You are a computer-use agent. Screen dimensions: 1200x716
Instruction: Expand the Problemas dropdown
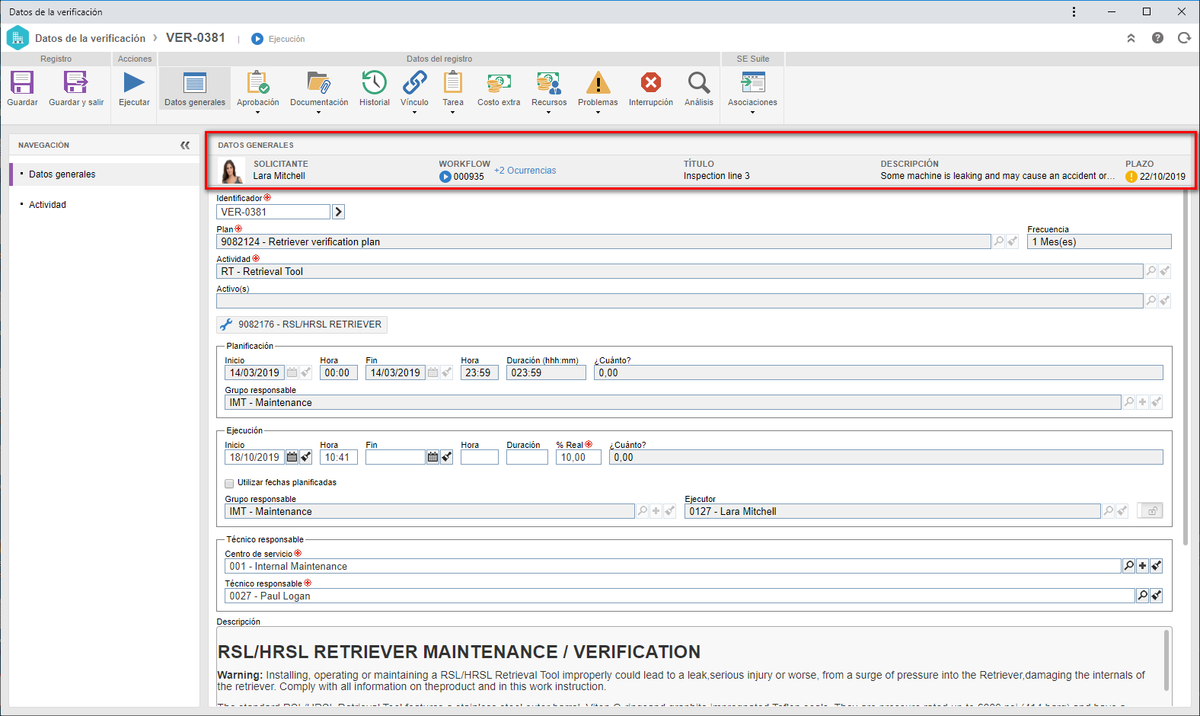point(598,113)
